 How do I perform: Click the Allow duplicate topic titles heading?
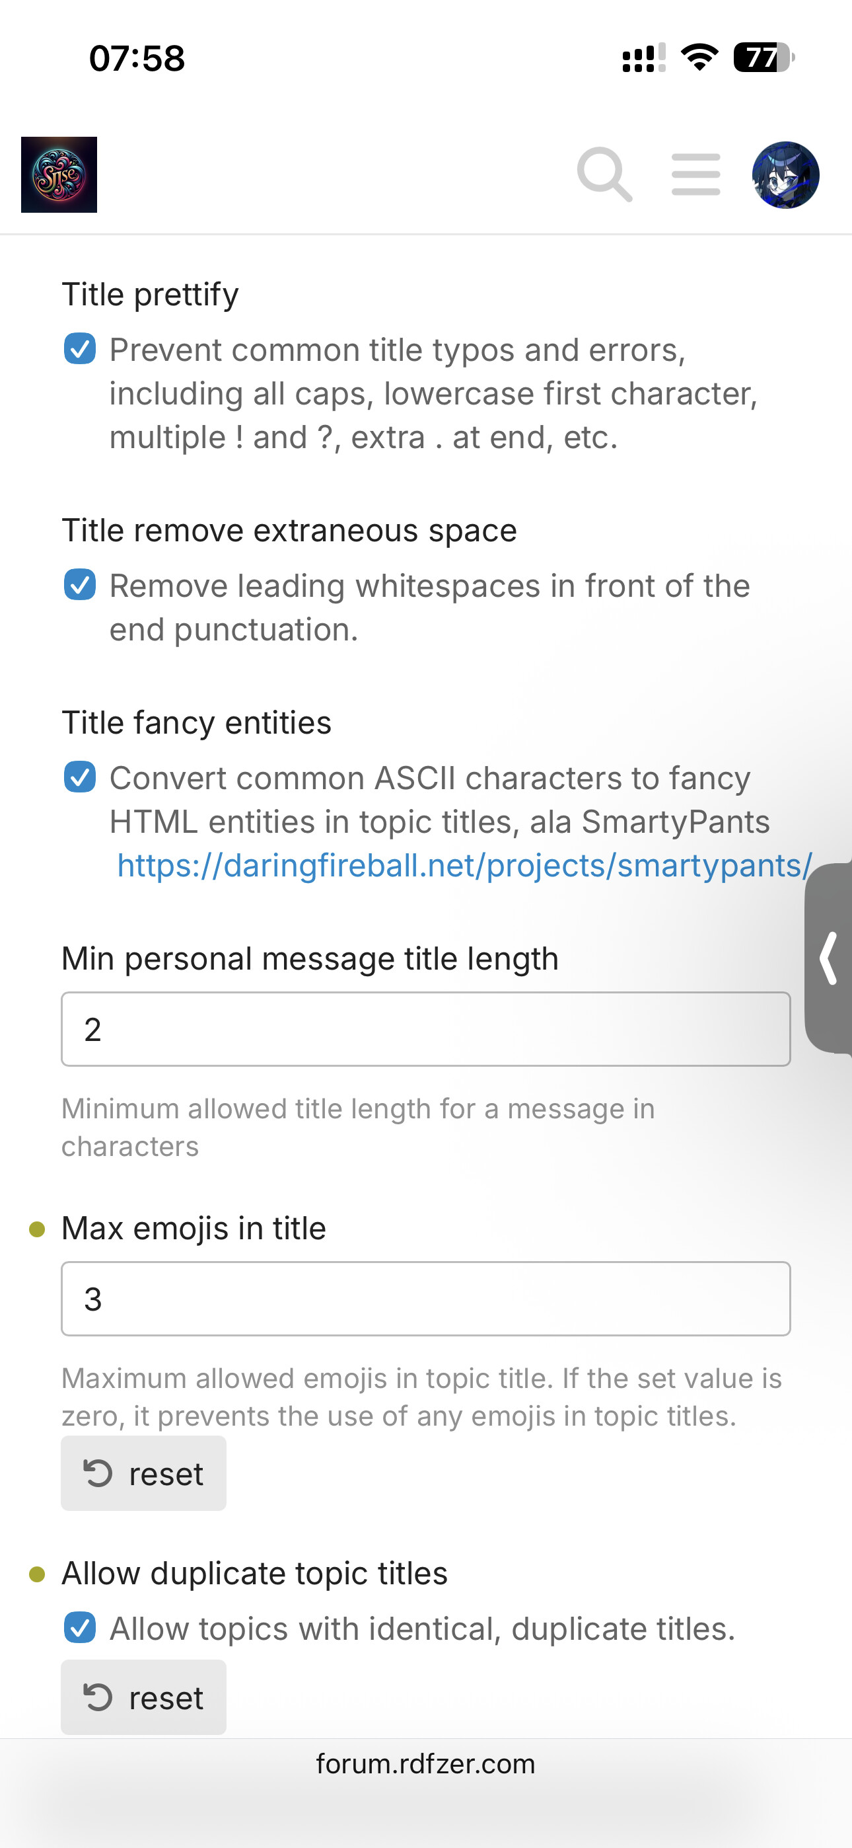click(x=254, y=1573)
